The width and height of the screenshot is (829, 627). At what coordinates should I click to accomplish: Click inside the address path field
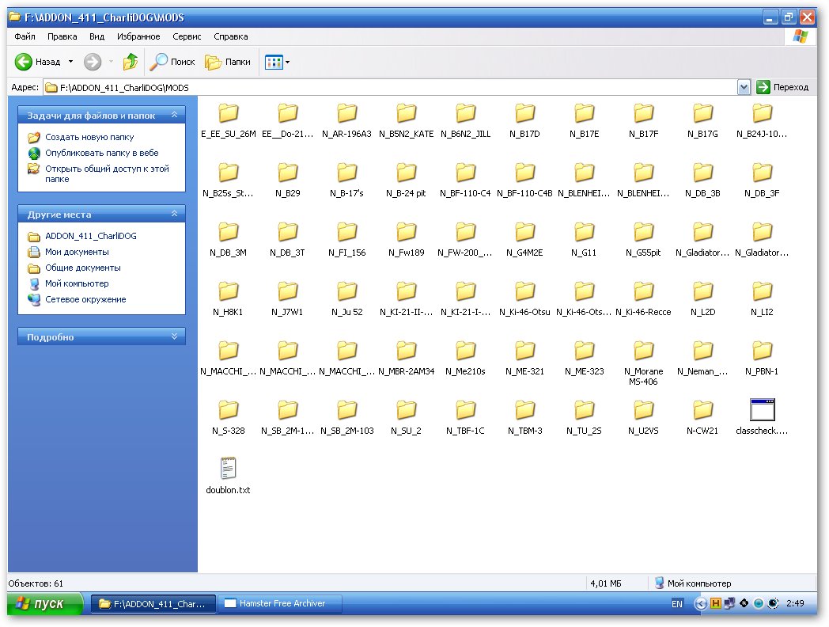[396, 87]
